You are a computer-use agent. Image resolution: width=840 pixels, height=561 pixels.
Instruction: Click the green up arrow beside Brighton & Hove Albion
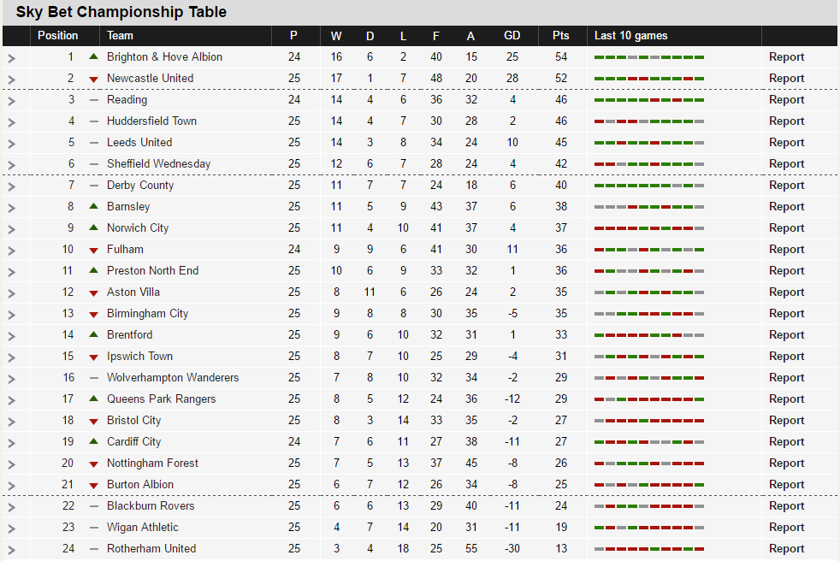point(94,56)
